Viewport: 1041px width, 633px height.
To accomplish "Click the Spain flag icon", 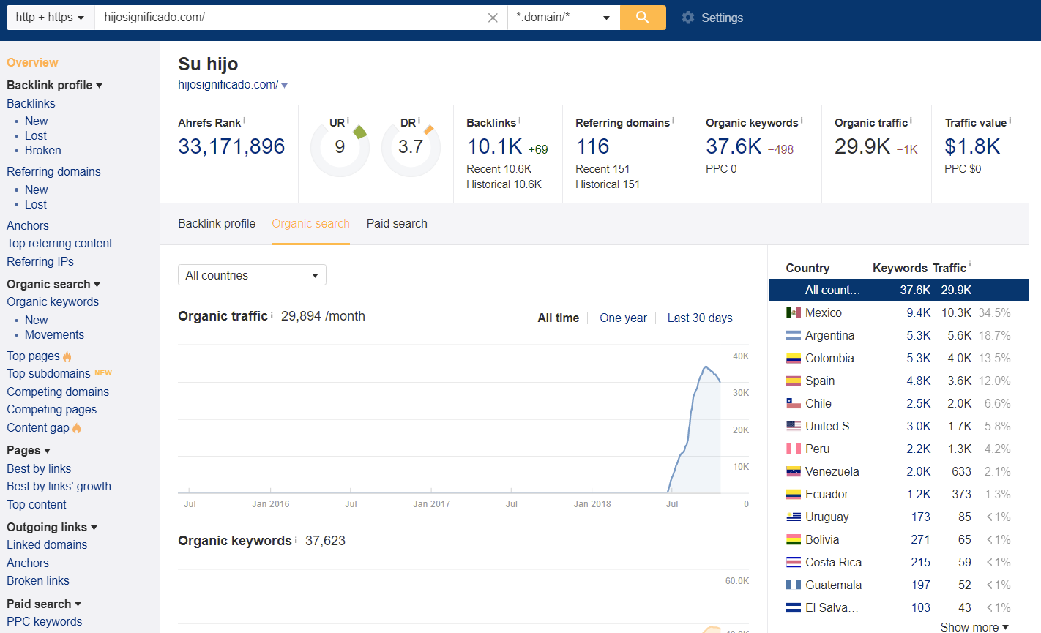I will pos(793,381).
